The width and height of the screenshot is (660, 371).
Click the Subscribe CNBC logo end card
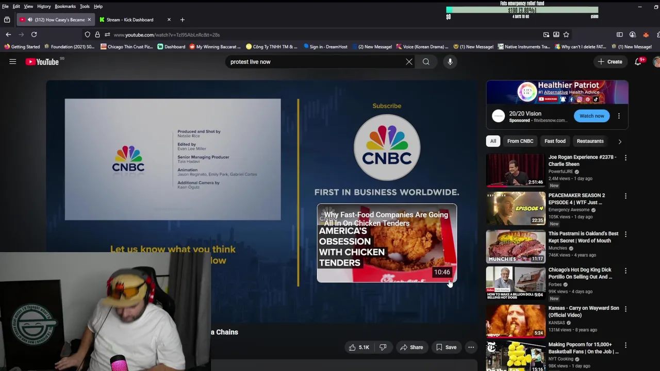click(x=387, y=147)
